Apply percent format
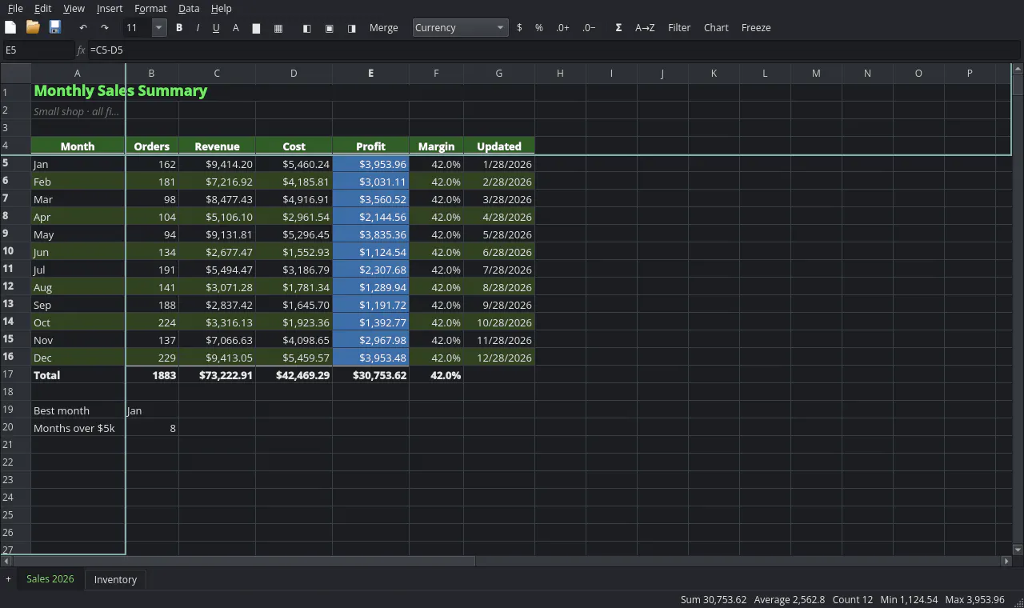 (x=539, y=27)
